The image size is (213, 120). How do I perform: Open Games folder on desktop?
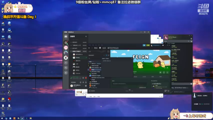coord(3,51)
